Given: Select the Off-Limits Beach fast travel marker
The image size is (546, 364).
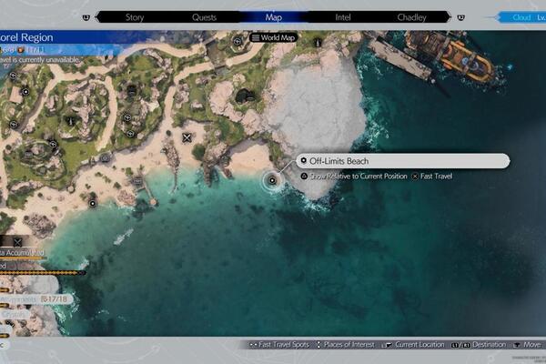Looking at the screenshot, I should [272, 180].
